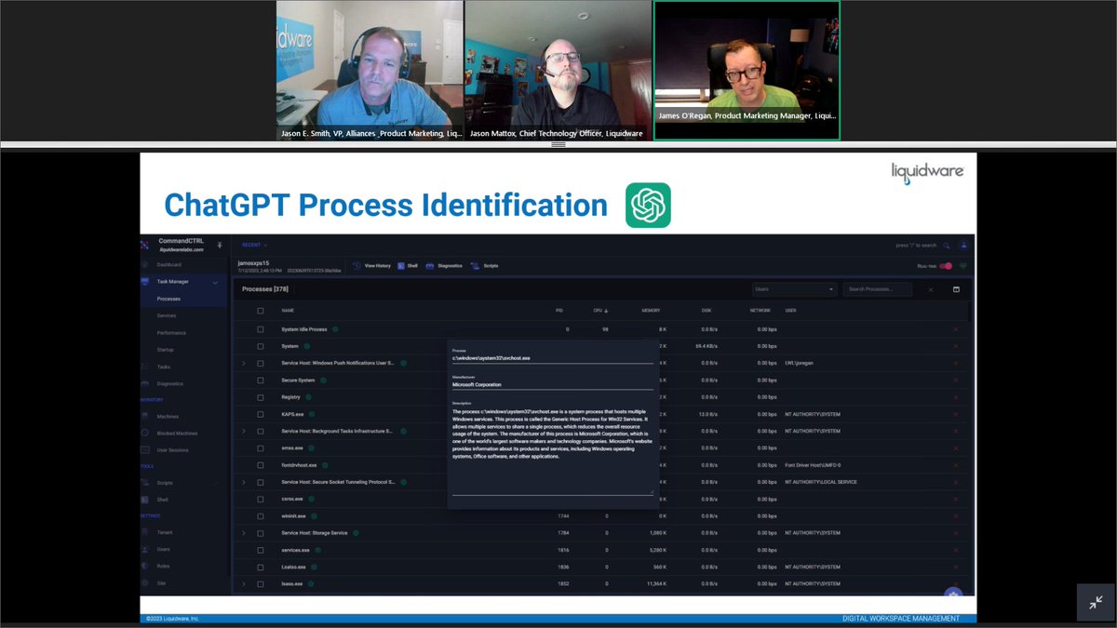Open Performance in the sidebar
This screenshot has height=628, width=1117.
tap(171, 332)
